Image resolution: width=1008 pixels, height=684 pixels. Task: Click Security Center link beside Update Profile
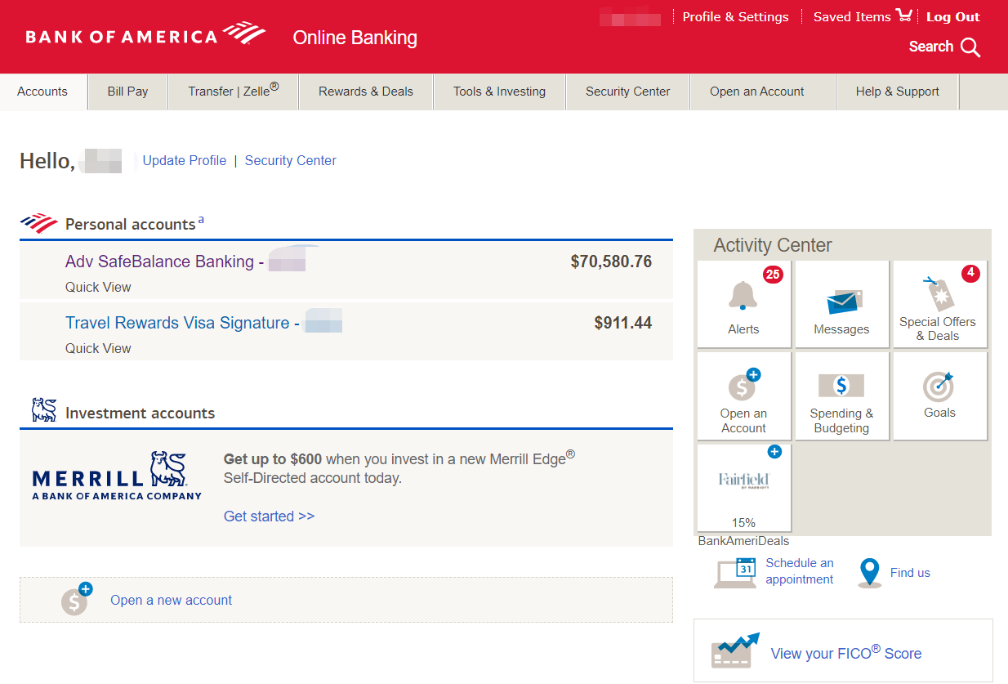(x=291, y=160)
